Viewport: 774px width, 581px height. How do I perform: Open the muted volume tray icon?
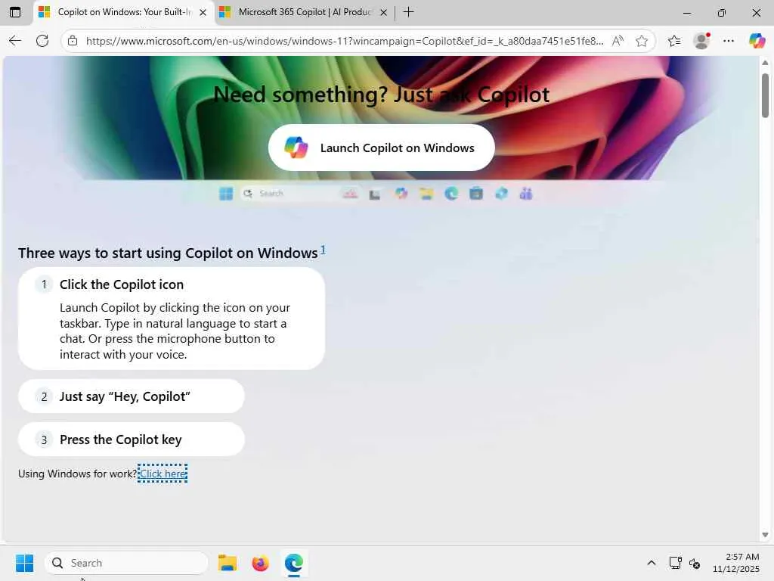695,563
